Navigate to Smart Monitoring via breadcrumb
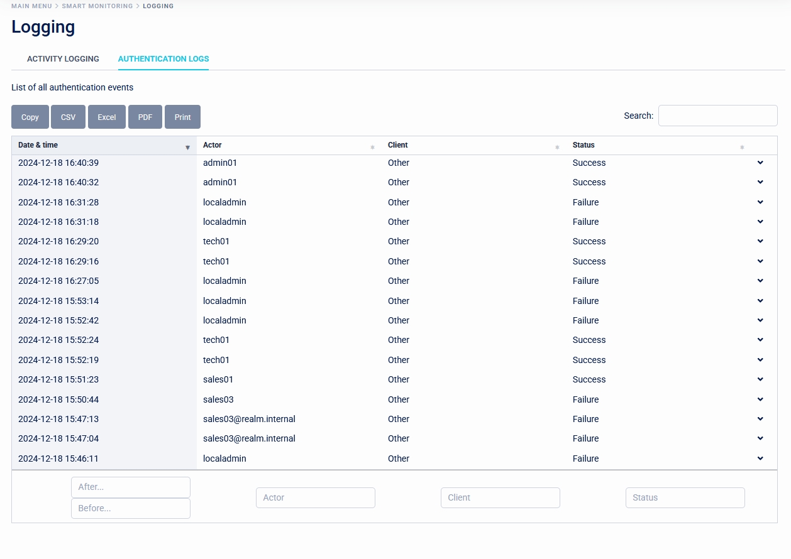The width and height of the screenshot is (791, 559). click(97, 6)
